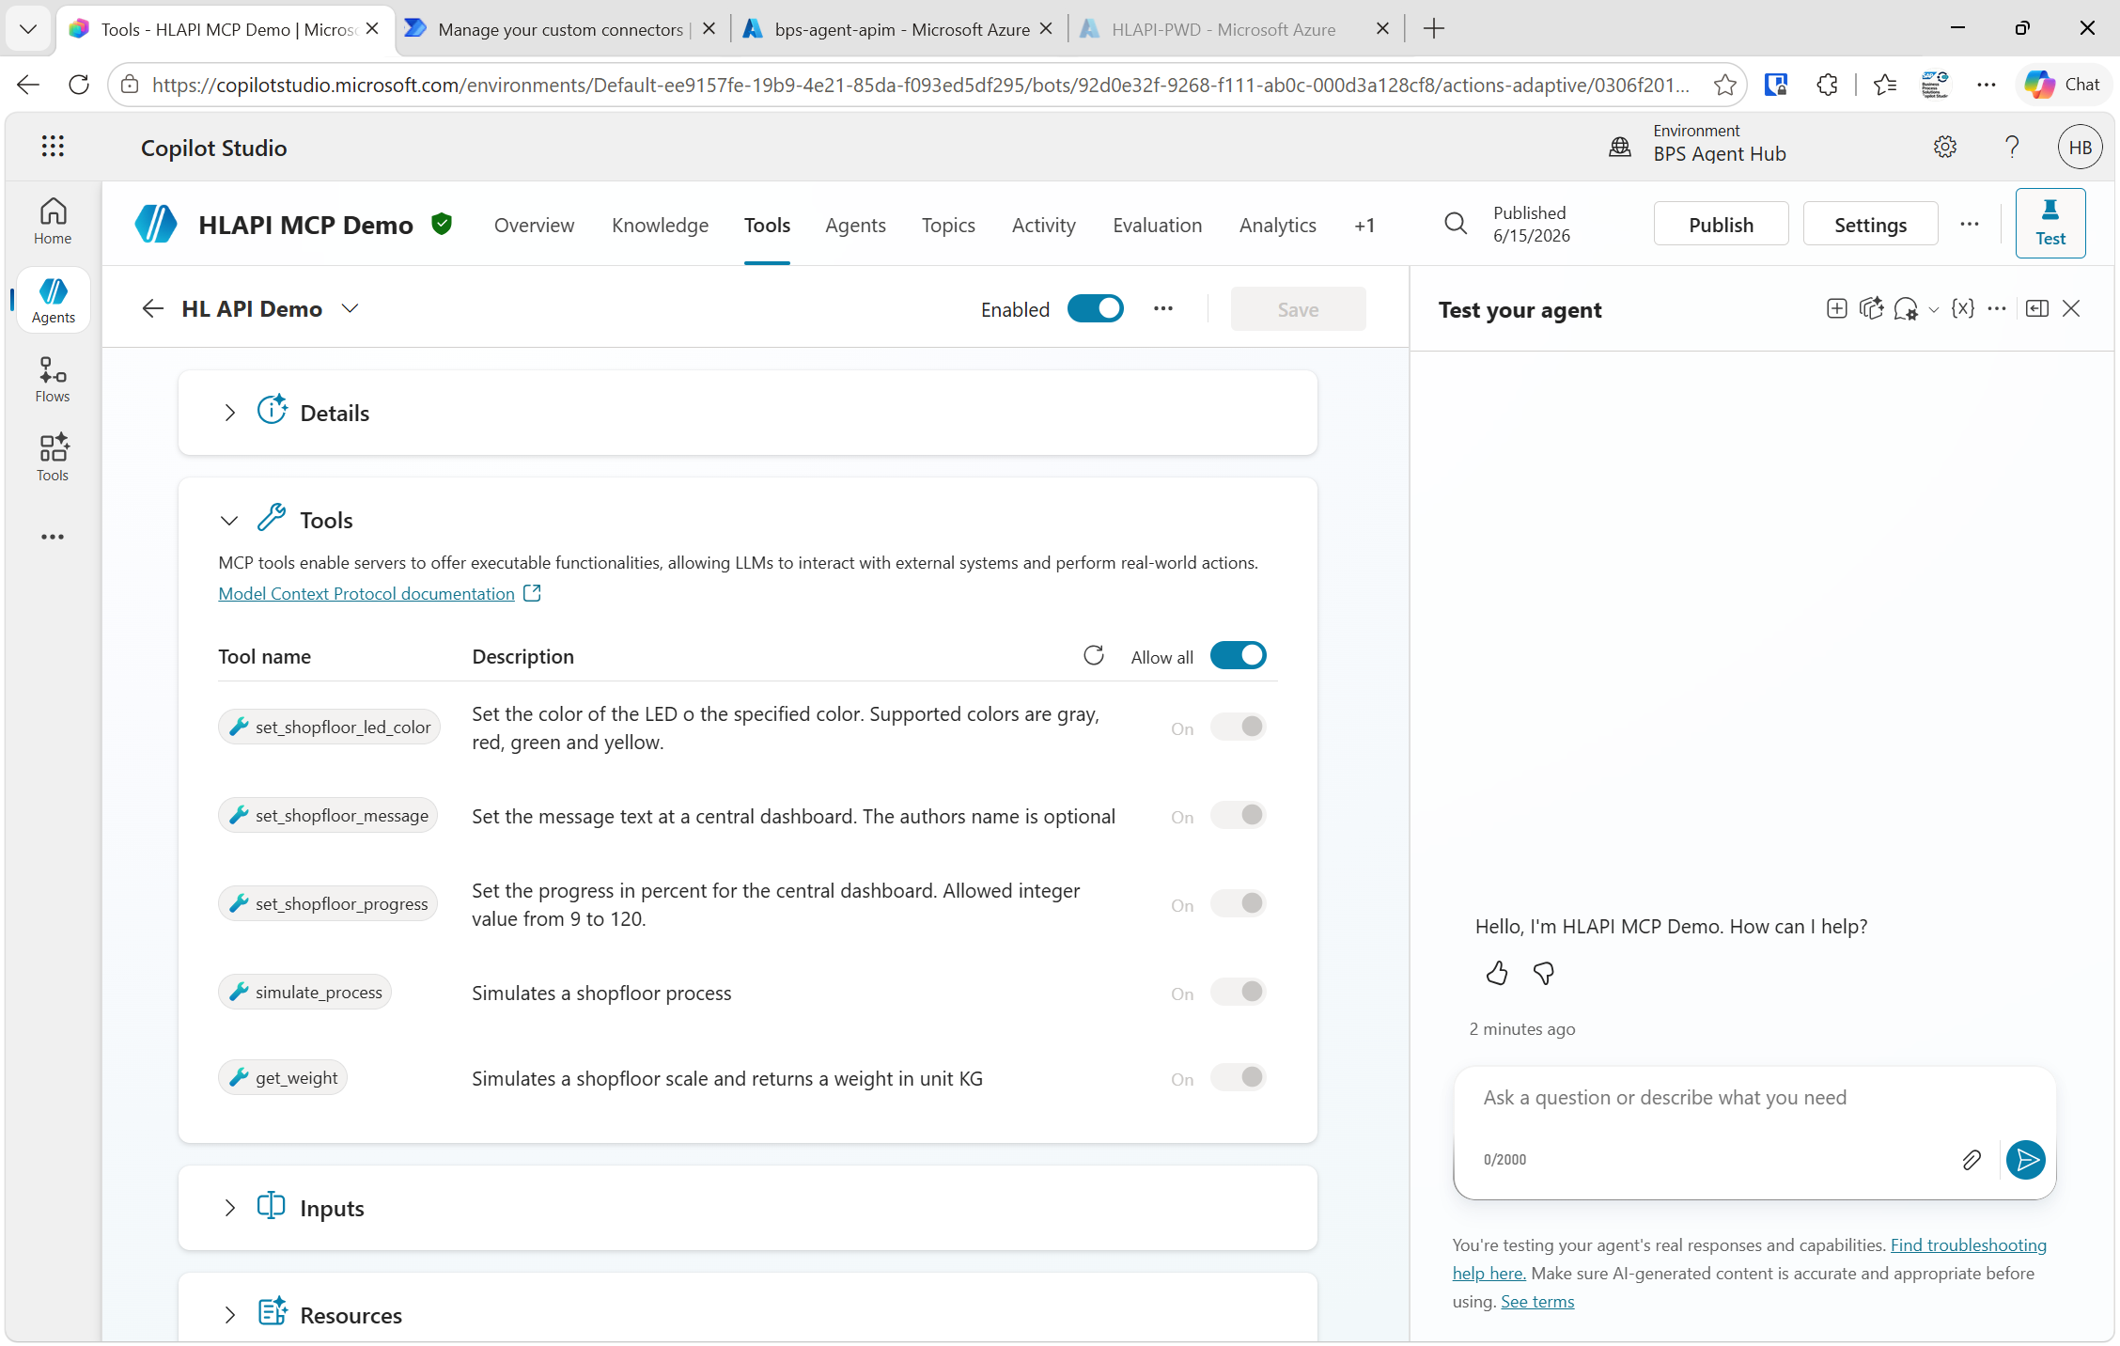Open Agents in the left sidebar
This screenshot has height=1346, width=2120.
pos(53,301)
